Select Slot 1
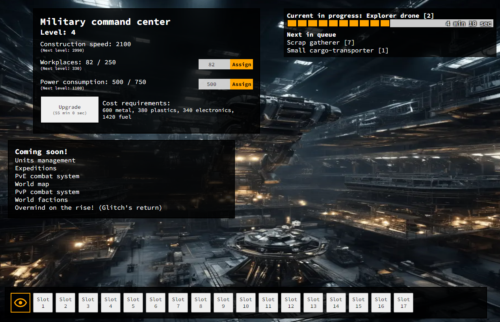Screen dimensions: 500x322 pos(43,303)
